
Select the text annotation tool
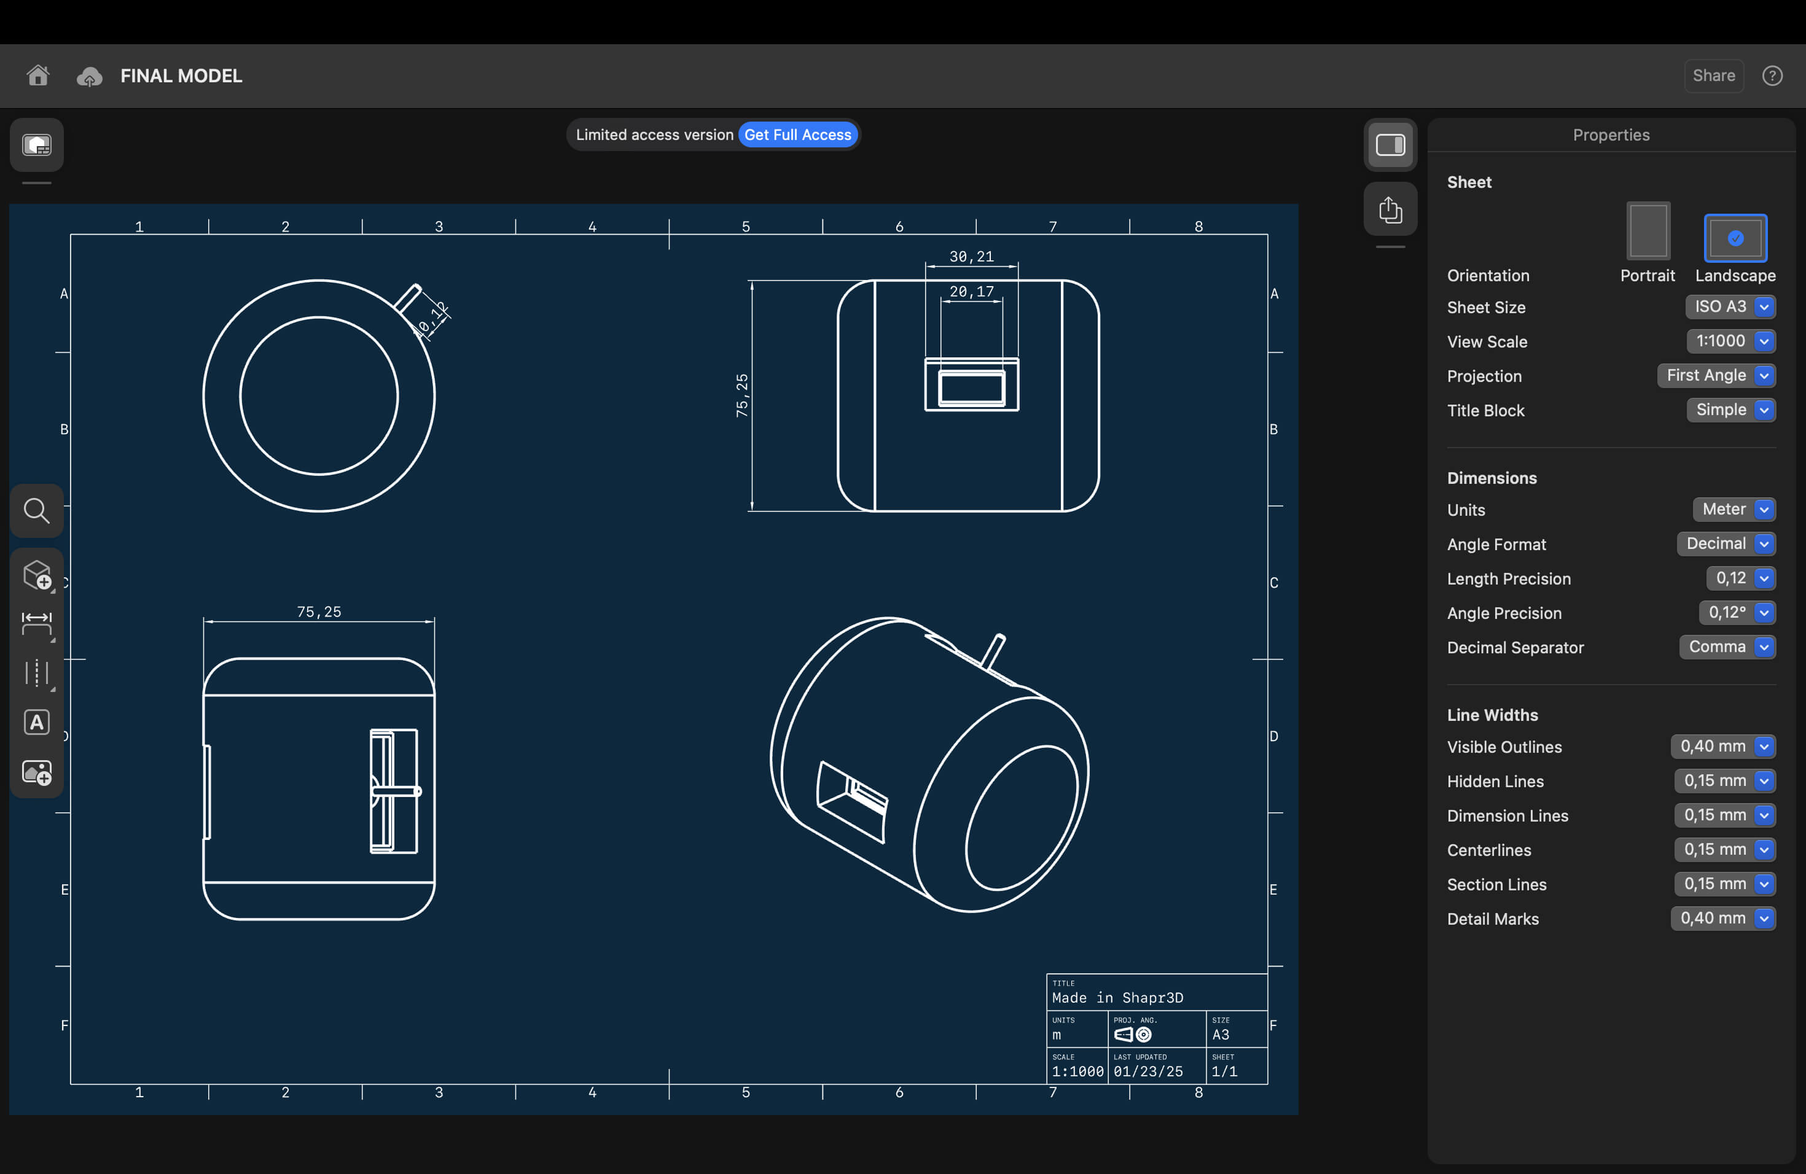(36, 722)
